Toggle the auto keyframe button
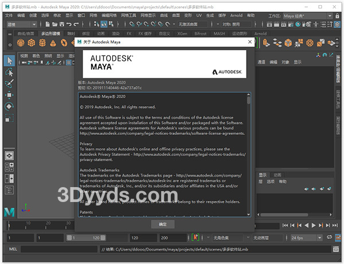 click(x=196, y=237)
